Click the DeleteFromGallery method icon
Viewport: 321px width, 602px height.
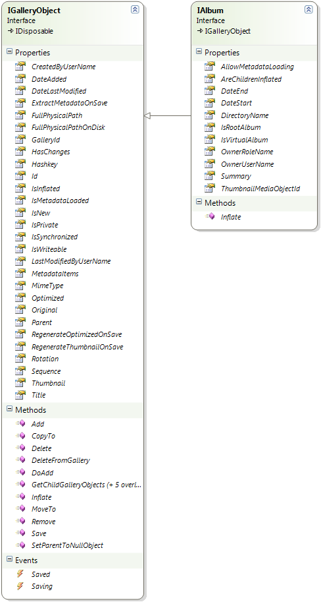click(x=20, y=460)
